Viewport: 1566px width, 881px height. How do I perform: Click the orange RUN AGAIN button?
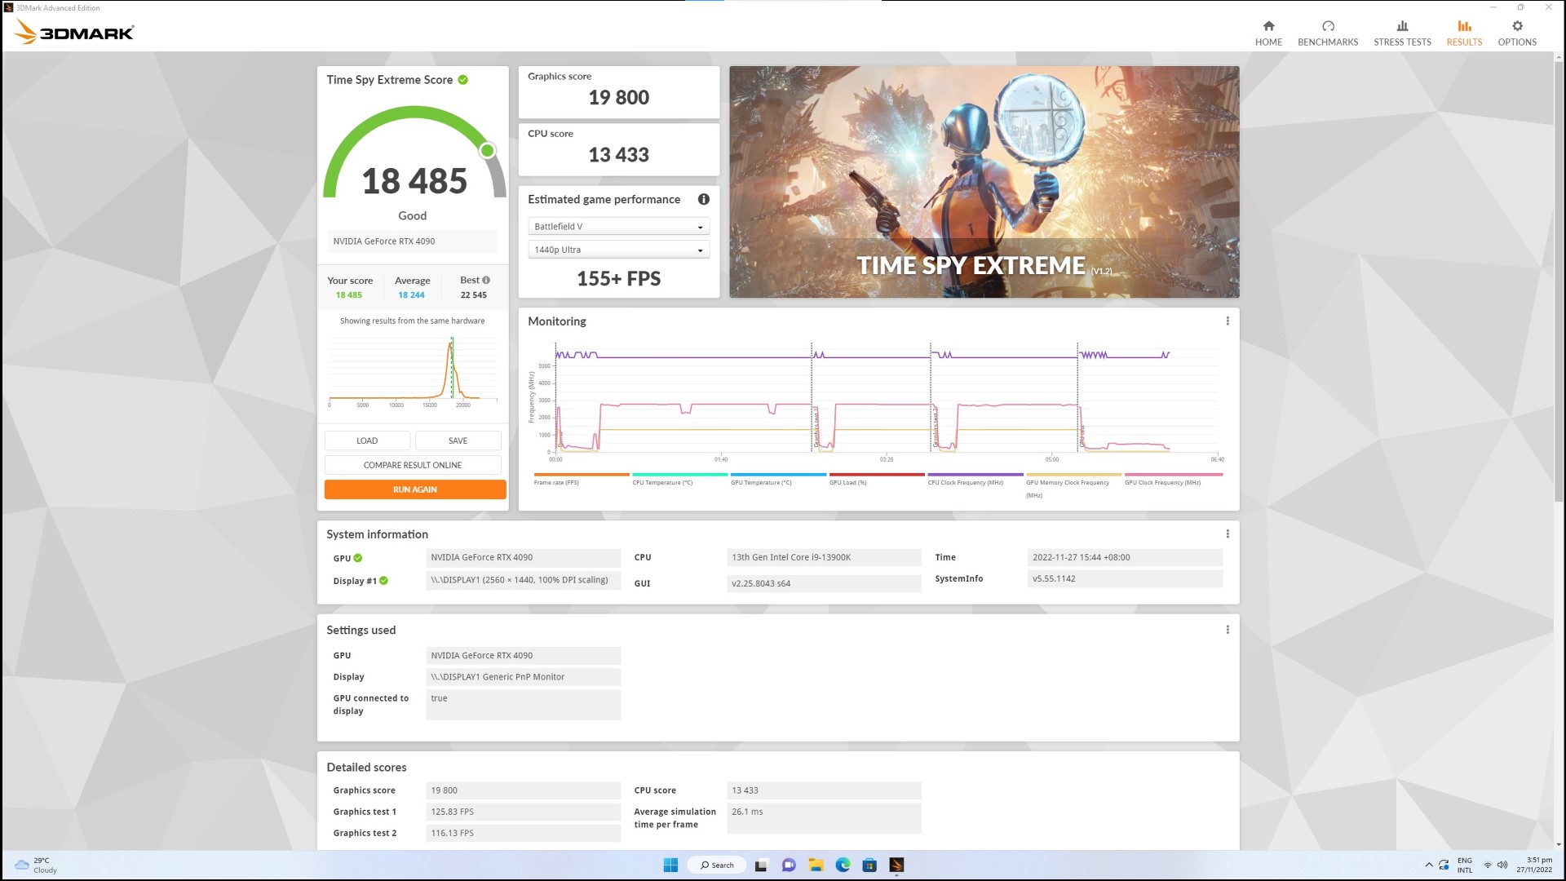click(x=415, y=489)
